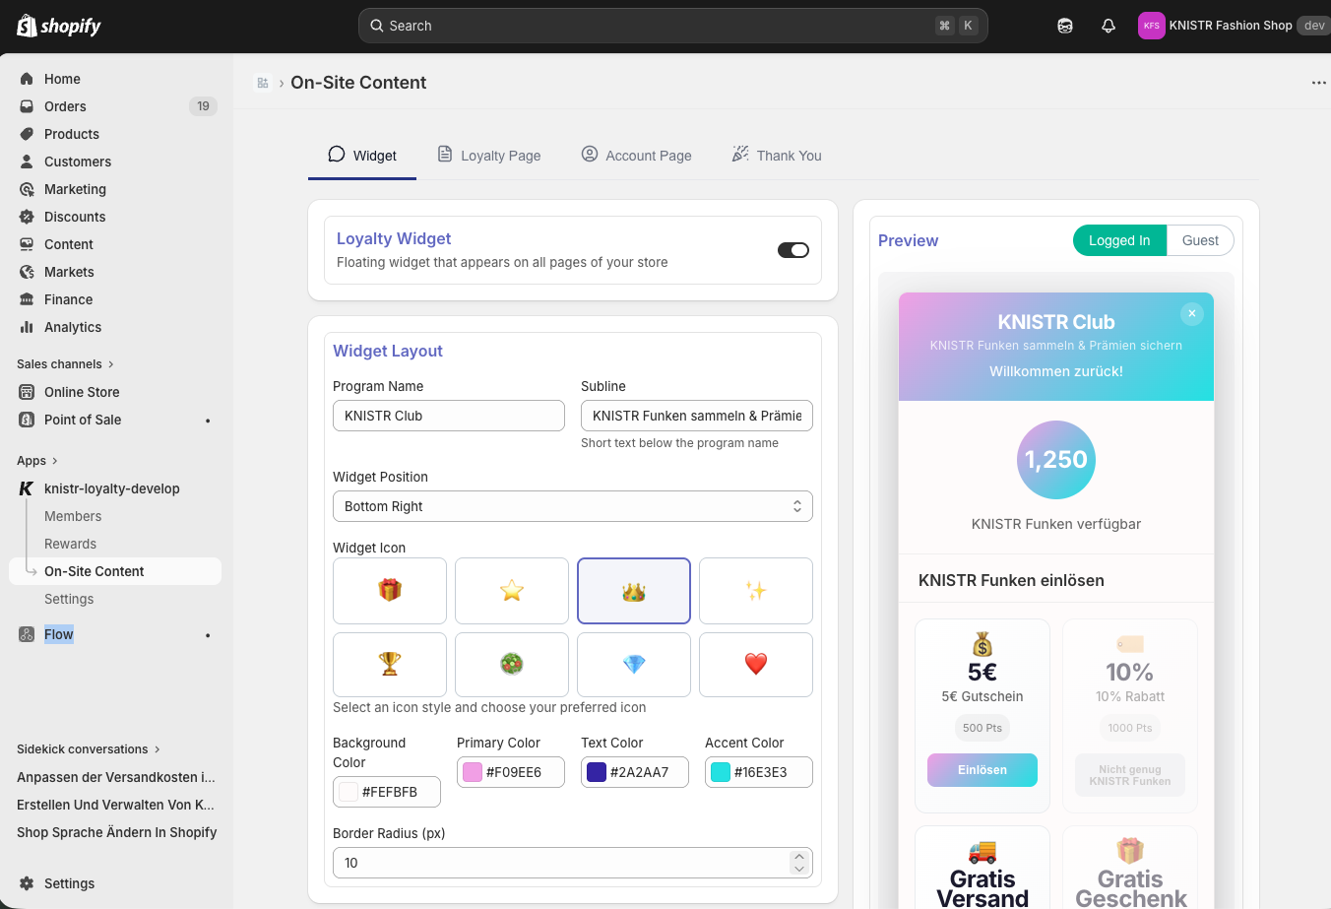
Task: Open Settings under knistr-loyalty-develop
Action: (x=69, y=599)
